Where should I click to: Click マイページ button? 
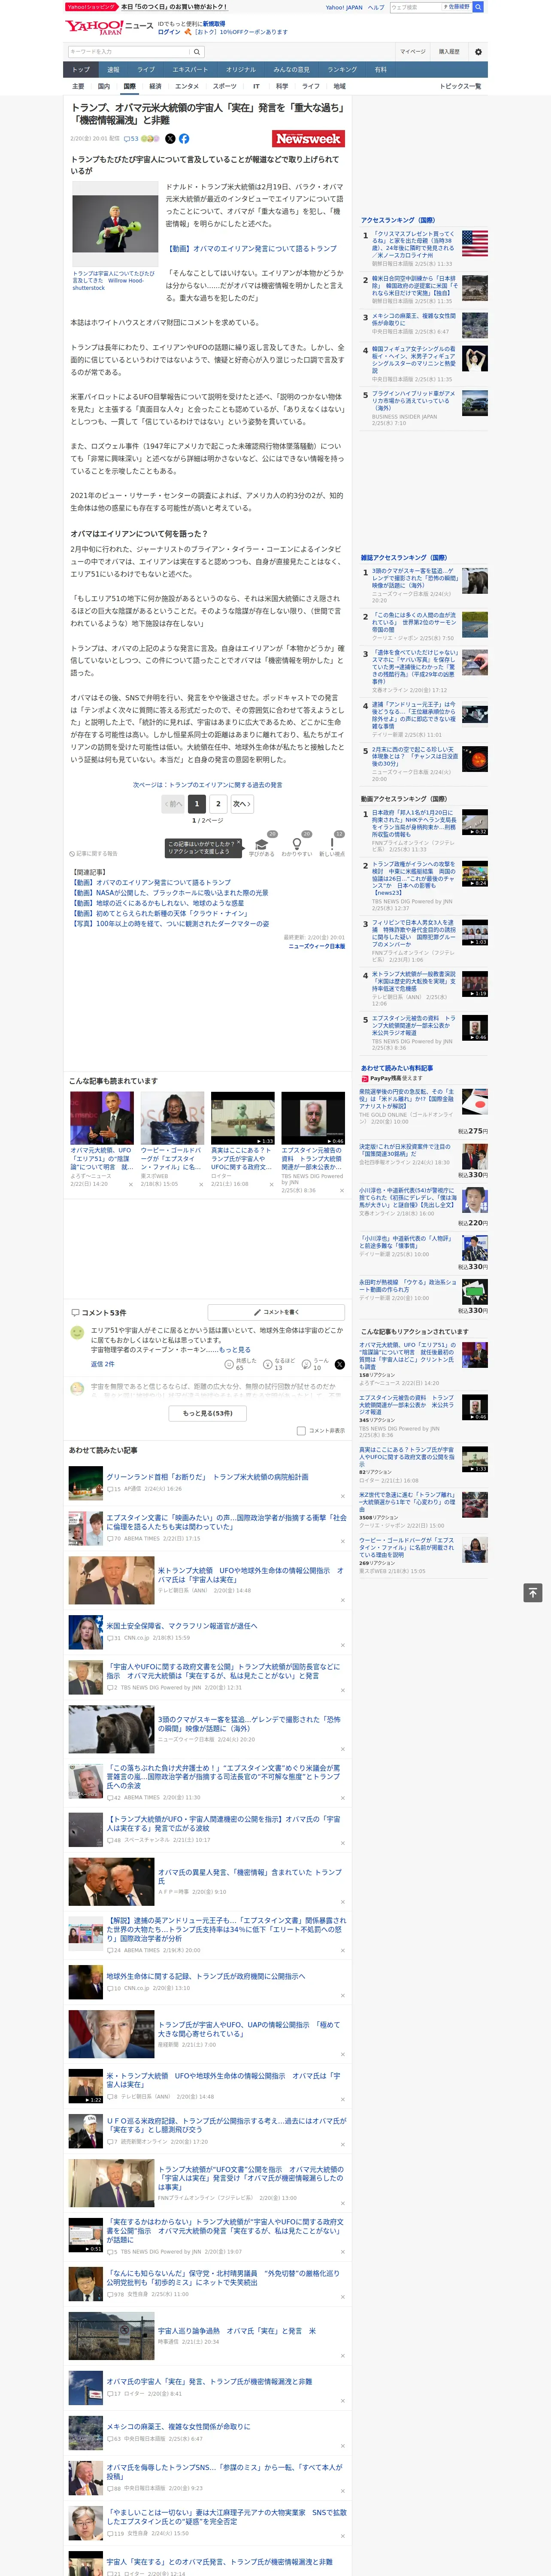412,52
